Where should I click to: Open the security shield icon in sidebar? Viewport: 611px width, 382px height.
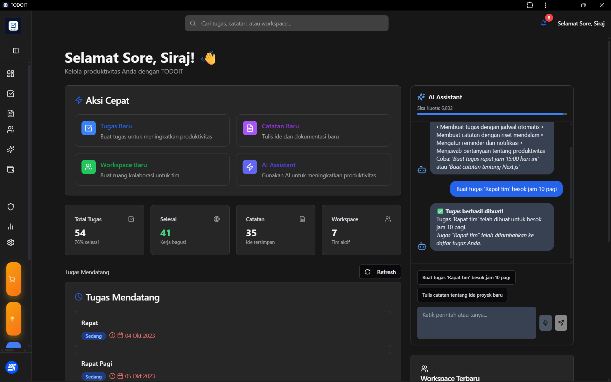[11, 207]
